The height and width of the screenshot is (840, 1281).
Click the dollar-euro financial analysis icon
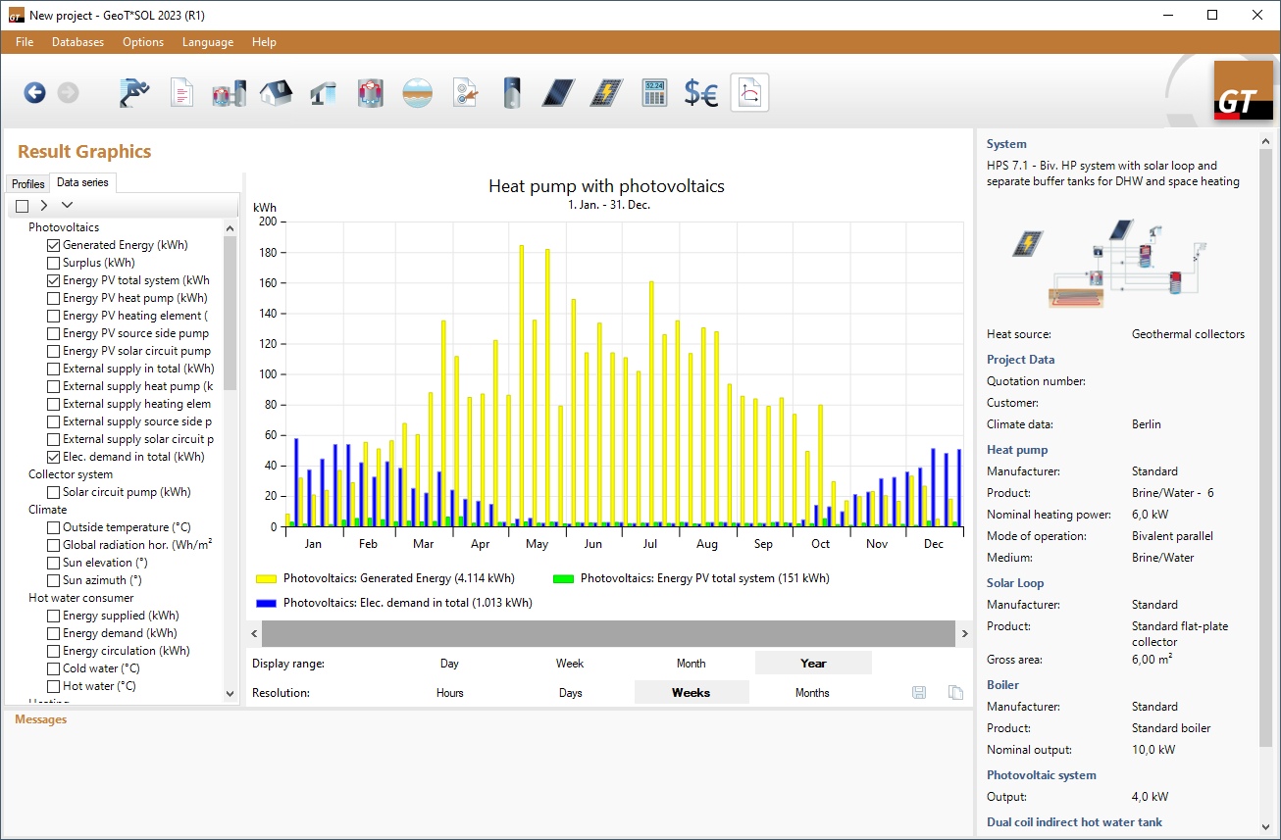tap(701, 93)
